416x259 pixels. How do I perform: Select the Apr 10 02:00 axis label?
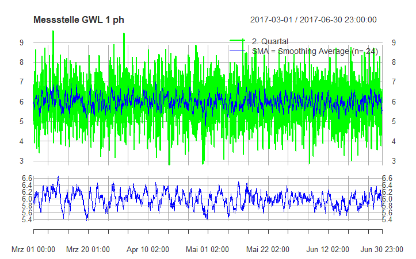[148, 250]
